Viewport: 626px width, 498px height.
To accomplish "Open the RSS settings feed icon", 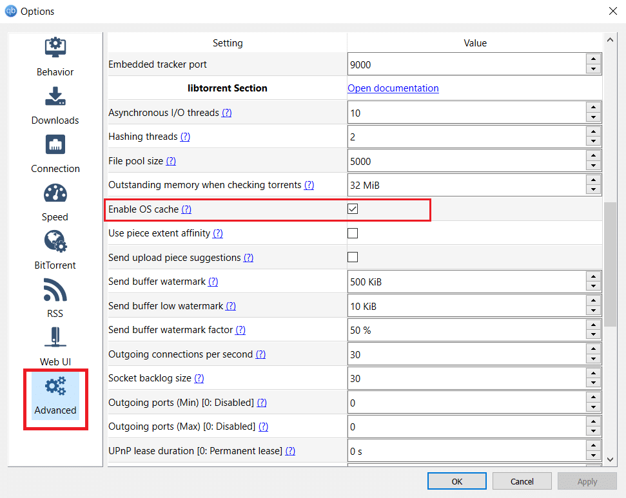I will pyautogui.click(x=55, y=290).
